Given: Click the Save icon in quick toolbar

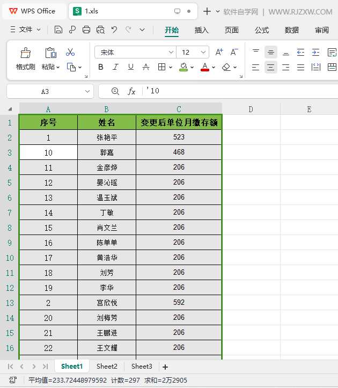Looking at the screenshot, I should 58,30.
